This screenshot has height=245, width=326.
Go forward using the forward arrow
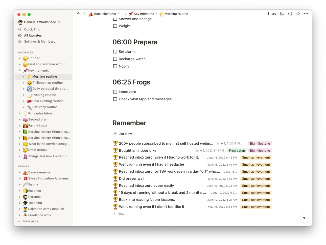pos(84,14)
